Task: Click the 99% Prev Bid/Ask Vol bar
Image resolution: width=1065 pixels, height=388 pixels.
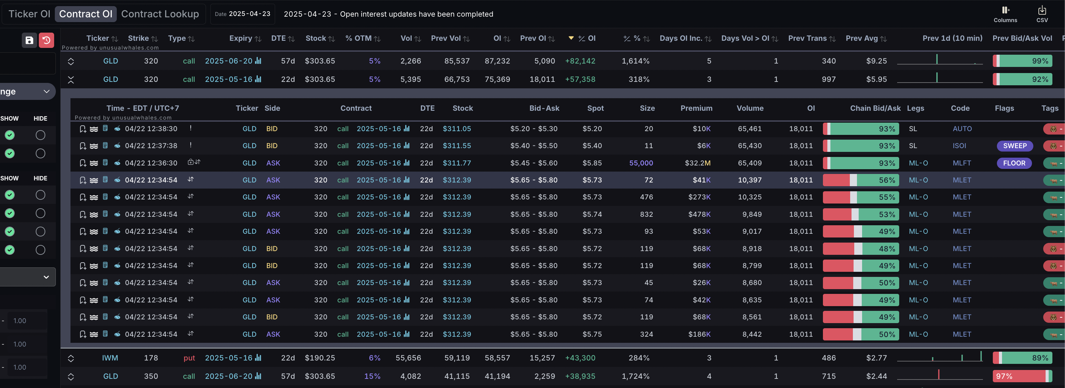Action: 1022,61
